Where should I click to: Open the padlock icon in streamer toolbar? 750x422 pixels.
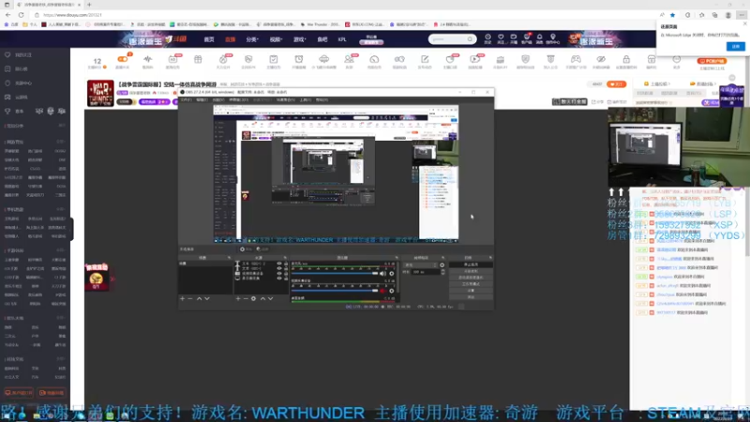(x=626, y=59)
